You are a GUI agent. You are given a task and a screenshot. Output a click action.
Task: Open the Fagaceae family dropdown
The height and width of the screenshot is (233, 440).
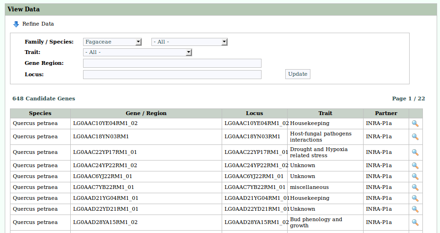click(112, 42)
